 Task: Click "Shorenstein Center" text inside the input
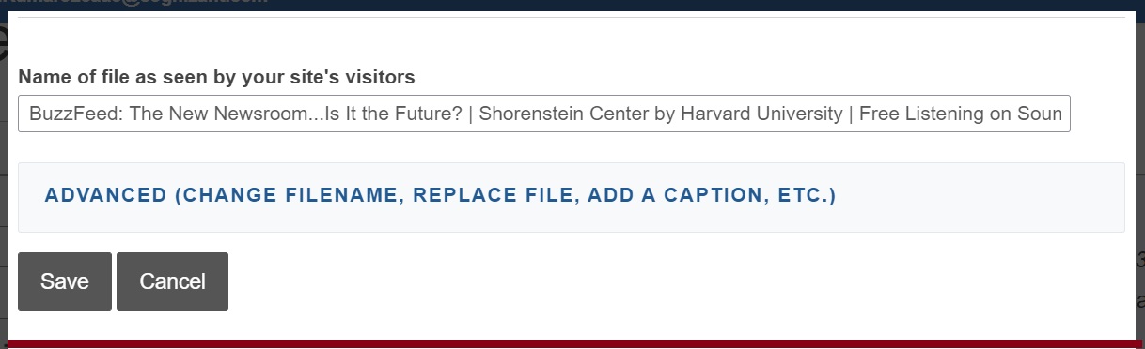tap(561, 114)
